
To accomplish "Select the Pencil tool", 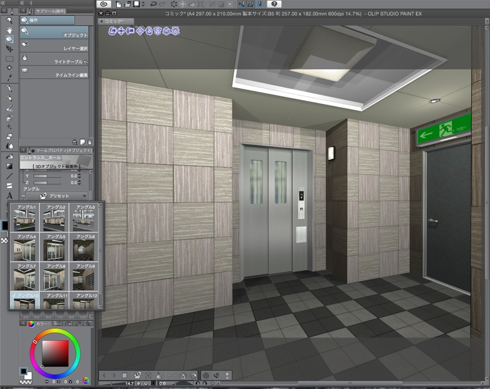I will coord(10,98).
